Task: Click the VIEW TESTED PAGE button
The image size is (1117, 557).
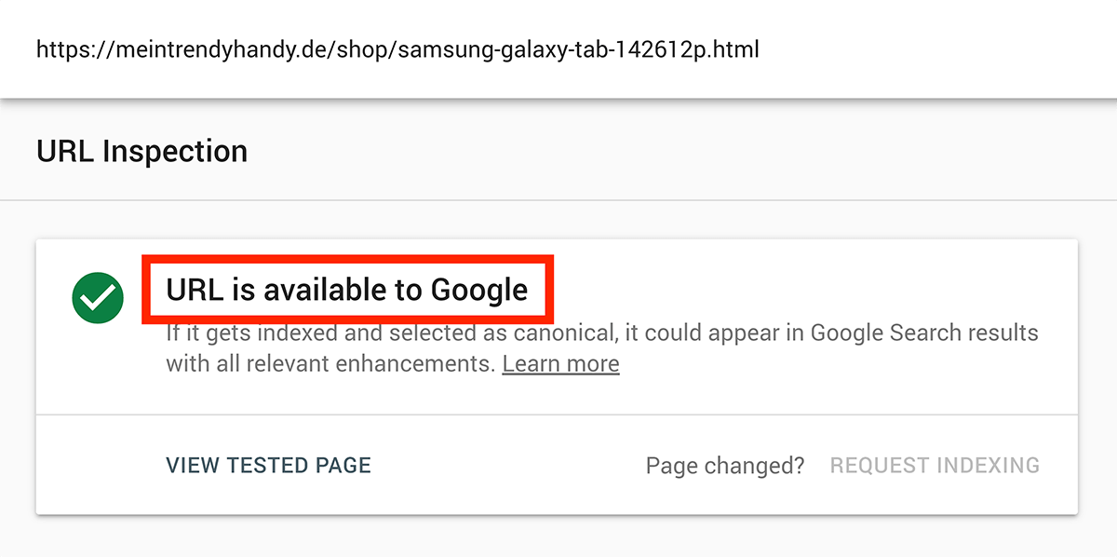Action: pyautogui.click(x=268, y=465)
